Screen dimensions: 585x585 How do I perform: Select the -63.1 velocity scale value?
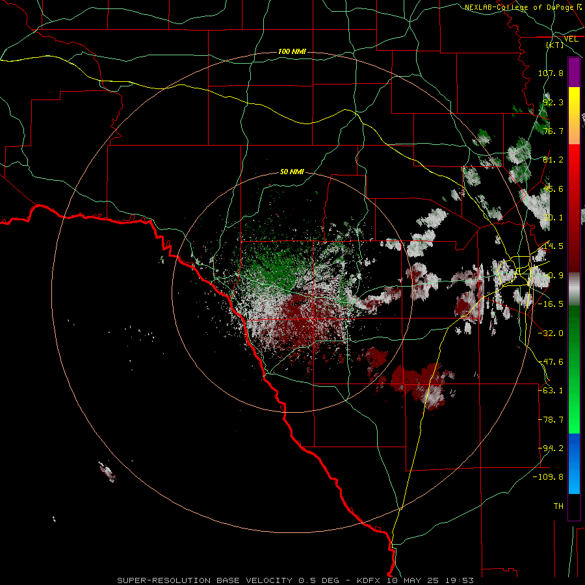[551, 391]
